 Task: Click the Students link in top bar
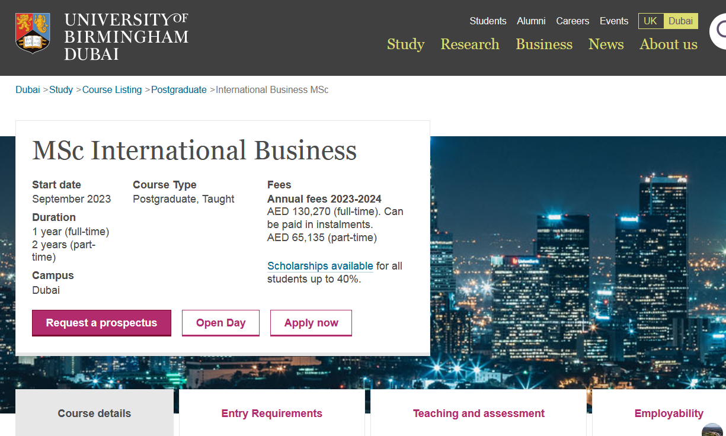coord(488,21)
